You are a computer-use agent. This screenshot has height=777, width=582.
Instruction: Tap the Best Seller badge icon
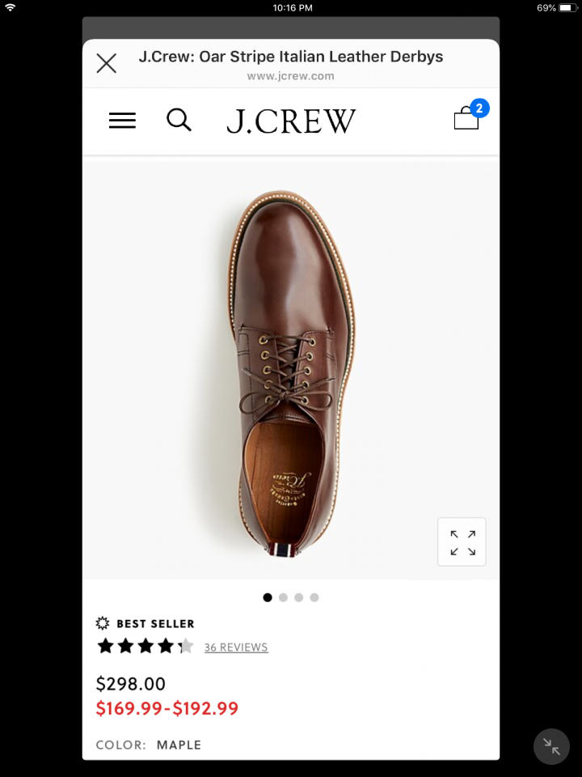103,623
